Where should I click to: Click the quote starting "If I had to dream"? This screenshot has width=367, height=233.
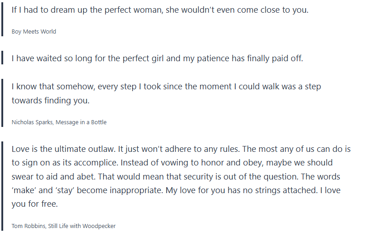(160, 10)
